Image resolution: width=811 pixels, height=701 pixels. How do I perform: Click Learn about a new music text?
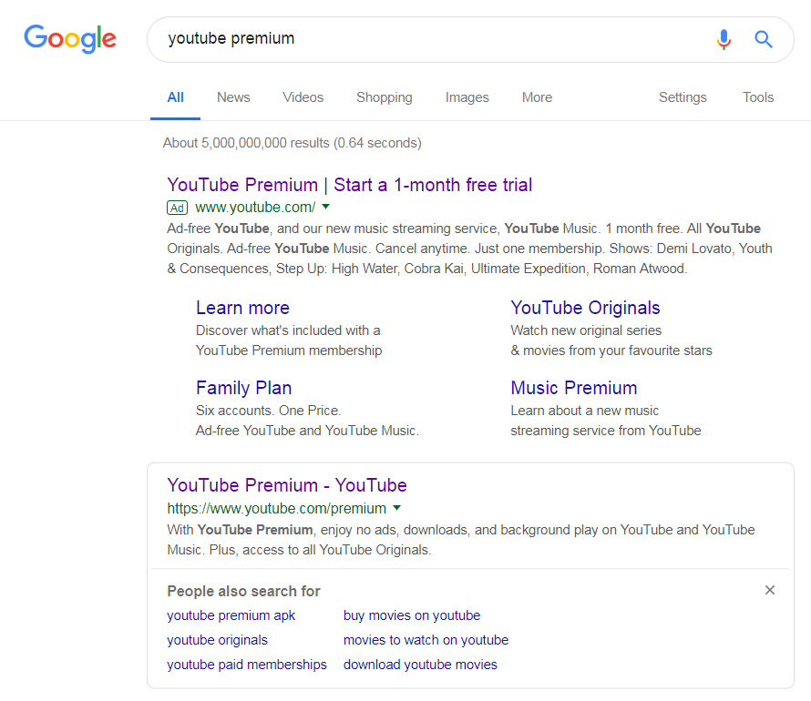[x=584, y=411]
